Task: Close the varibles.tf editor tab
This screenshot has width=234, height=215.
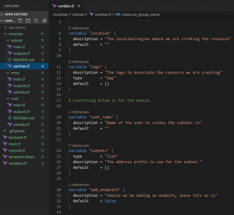Action: coord(79,6)
